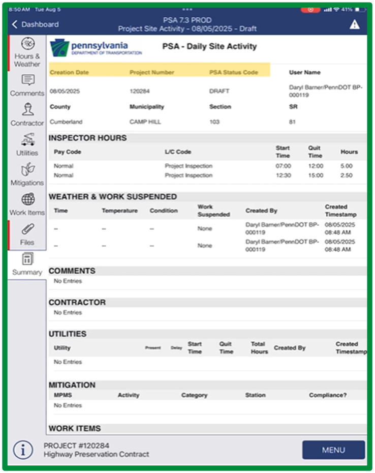Select inspector hours row starting 12:30

point(208,175)
